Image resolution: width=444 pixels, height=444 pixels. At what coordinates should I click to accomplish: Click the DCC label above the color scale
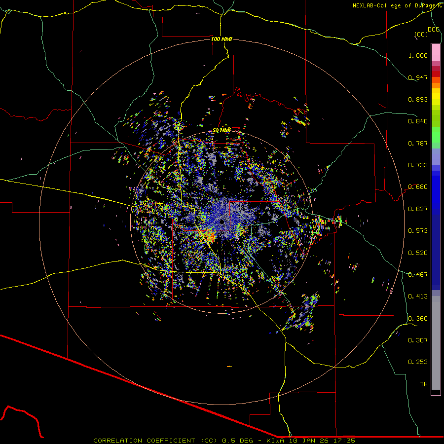click(x=434, y=30)
